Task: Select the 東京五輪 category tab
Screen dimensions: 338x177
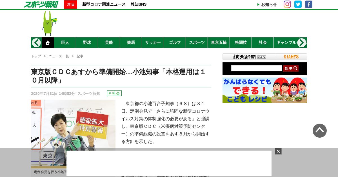Action: (x=219, y=42)
